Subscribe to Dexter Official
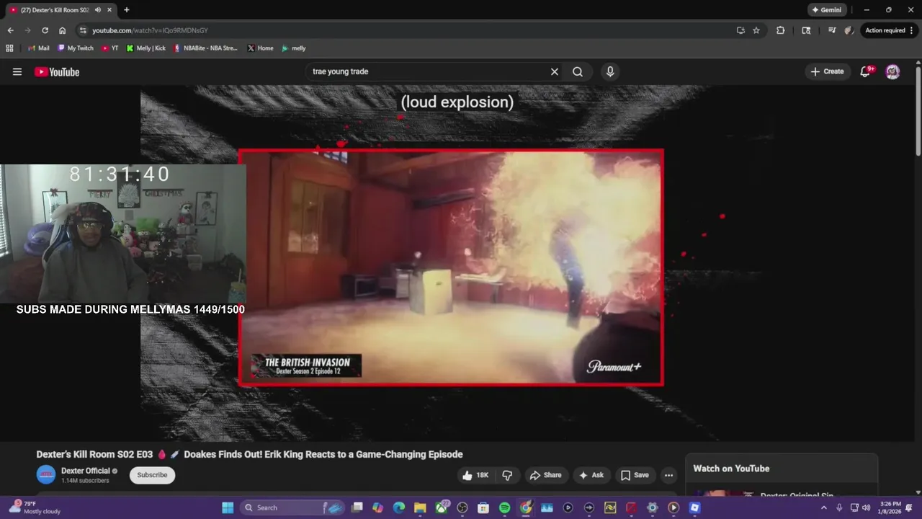This screenshot has height=519, width=922. (152, 475)
